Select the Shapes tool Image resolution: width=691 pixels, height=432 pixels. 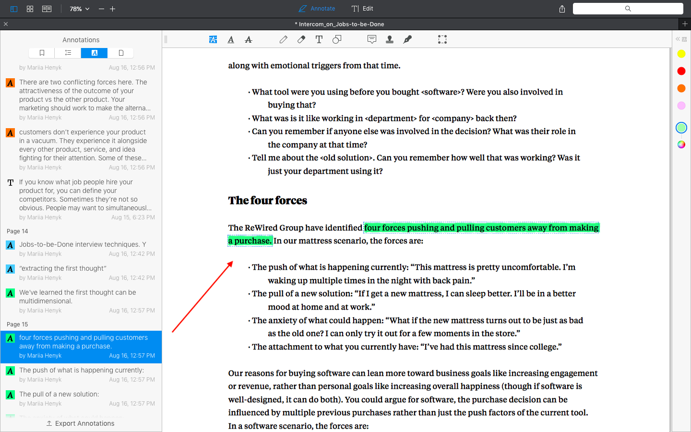click(x=337, y=39)
